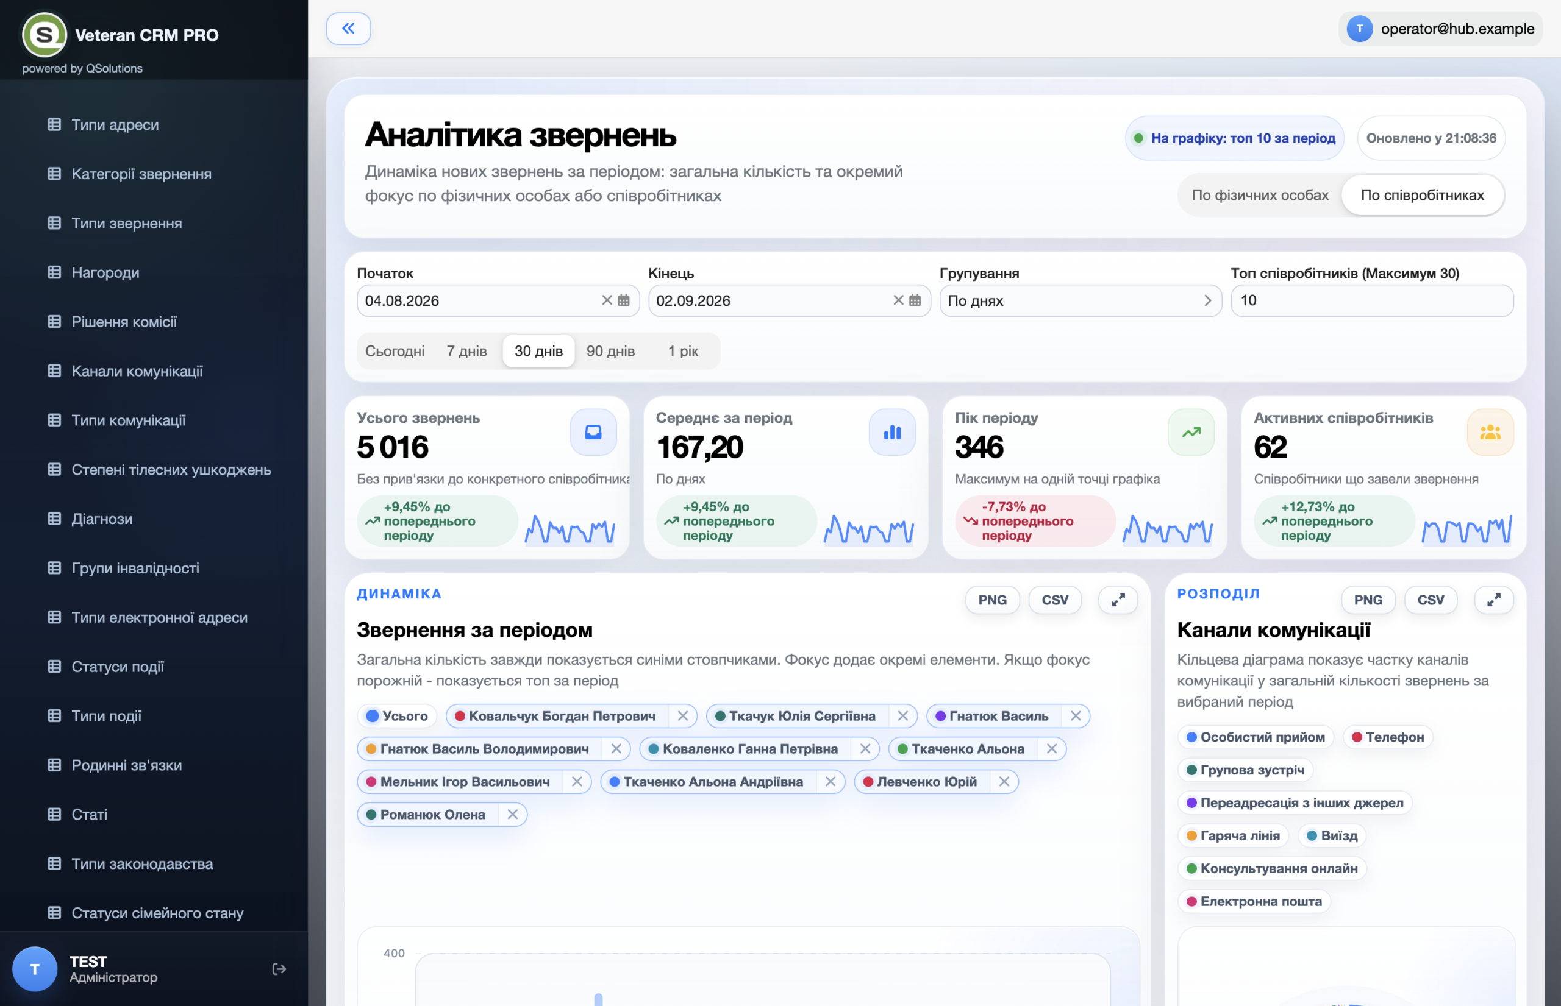Click the Veteran CRM PRO logo
Screen dimensions: 1561x1006
click(x=45, y=34)
